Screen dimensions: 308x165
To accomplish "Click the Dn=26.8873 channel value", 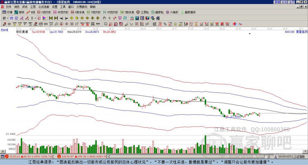I will [x=92, y=32].
